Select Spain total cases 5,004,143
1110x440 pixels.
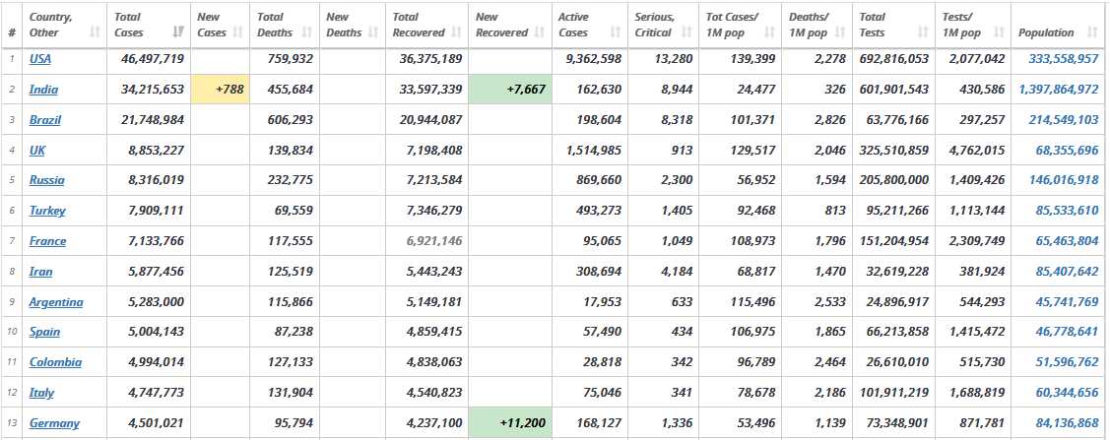156,332
